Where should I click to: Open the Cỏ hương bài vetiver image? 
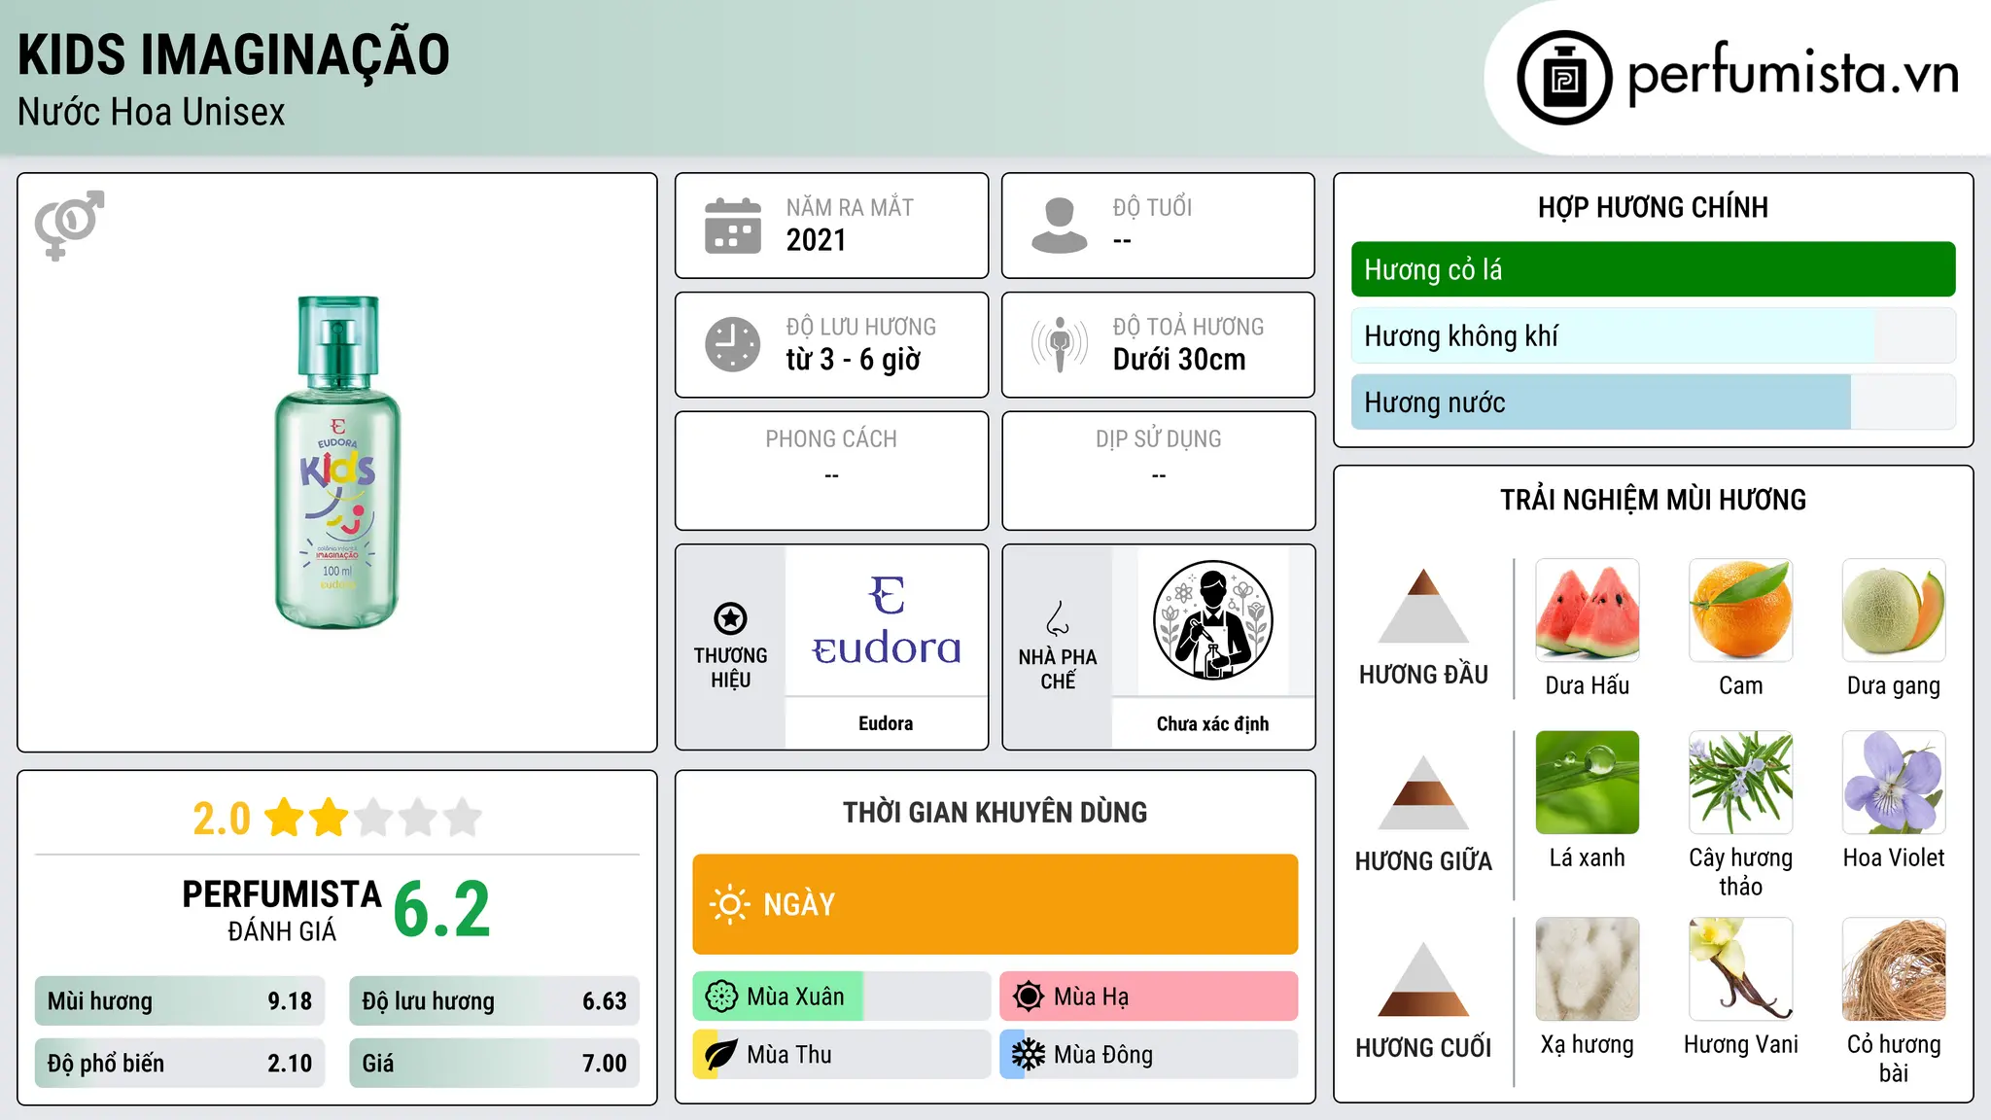[1894, 968]
